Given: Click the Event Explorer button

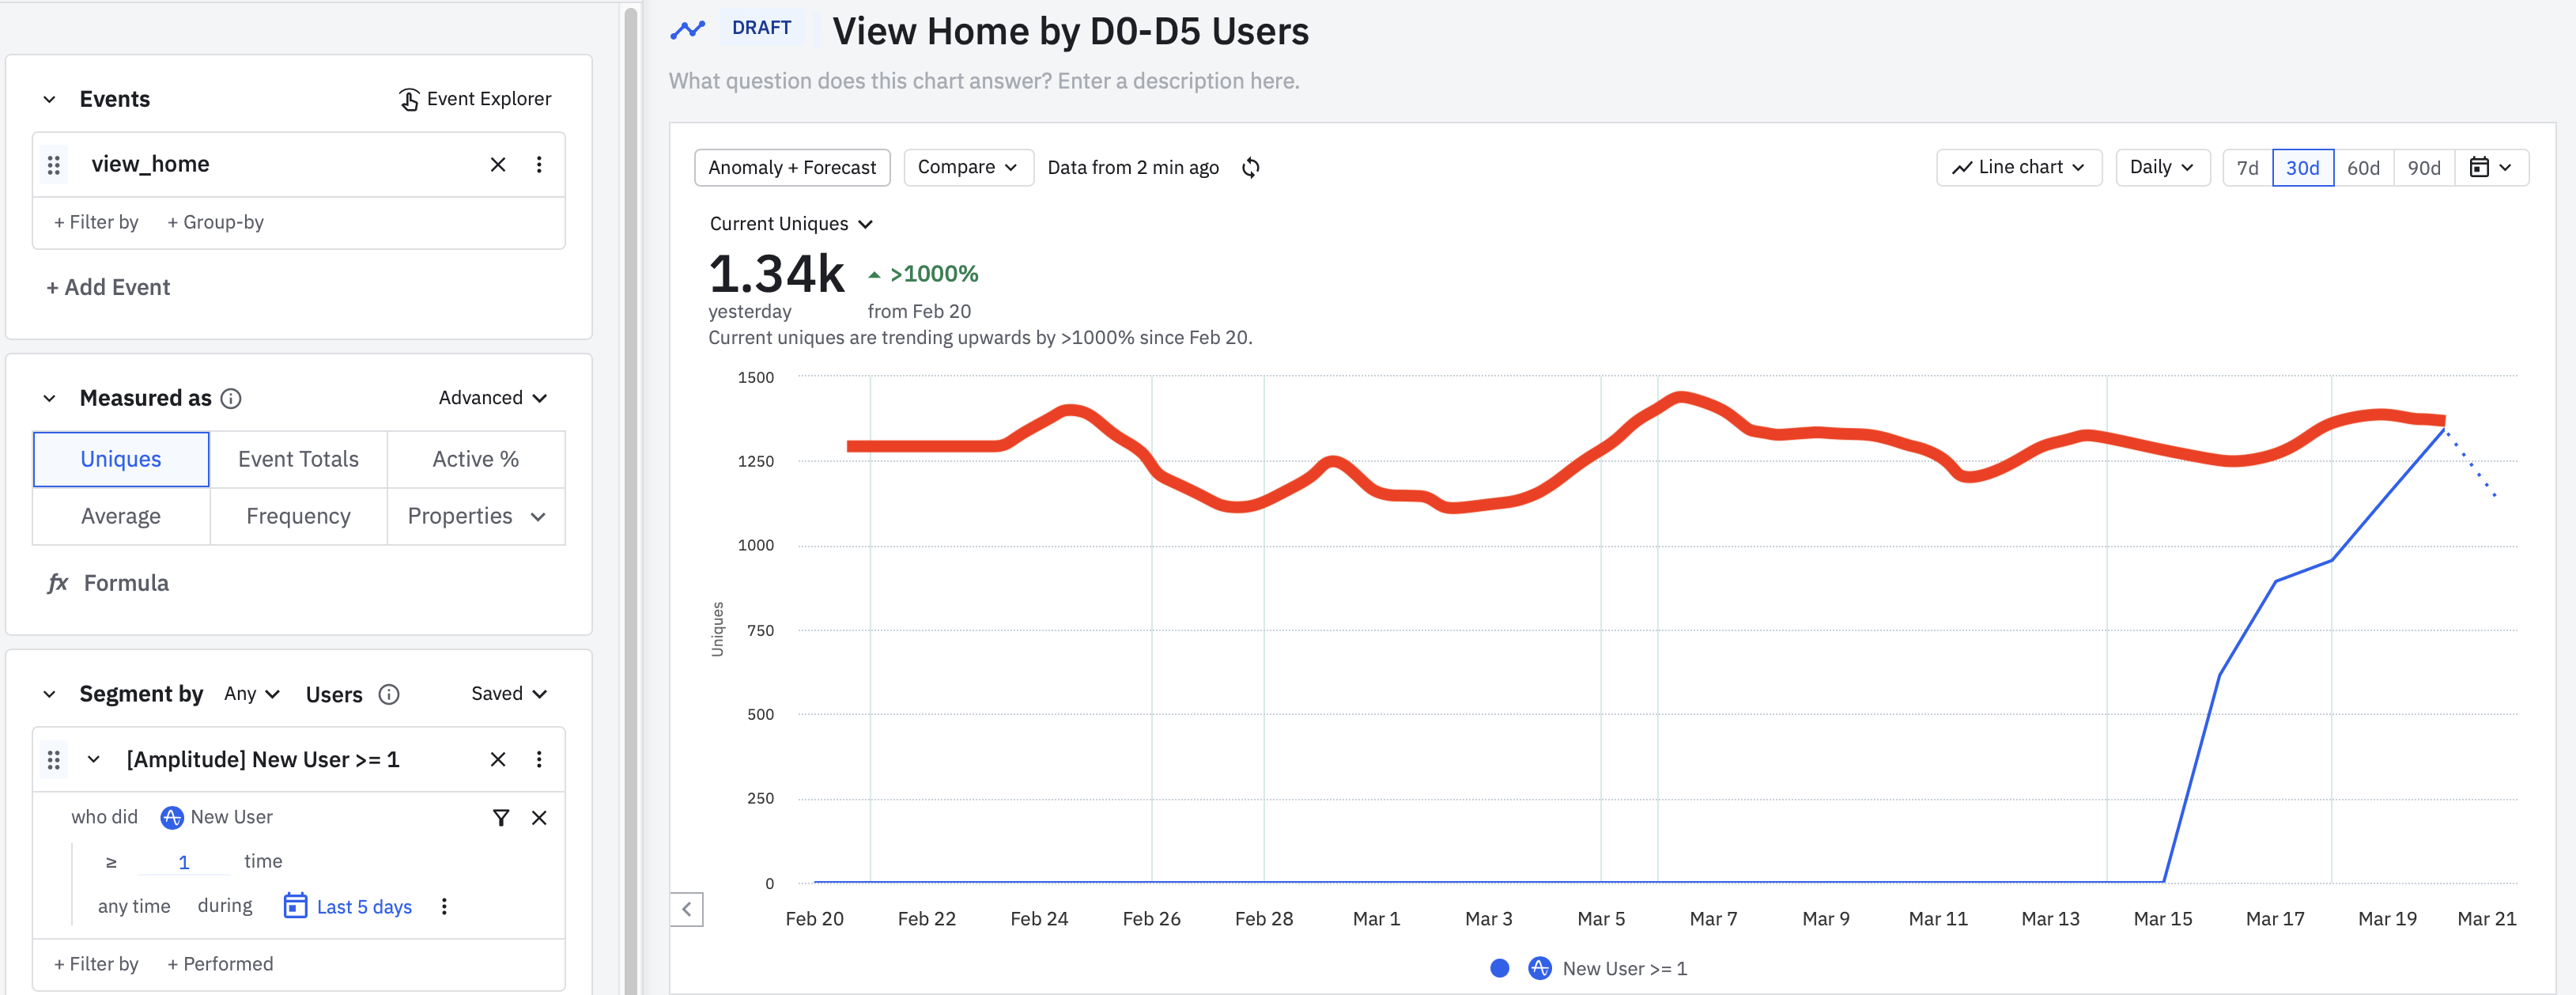Looking at the screenshot, I should point(475,99).
